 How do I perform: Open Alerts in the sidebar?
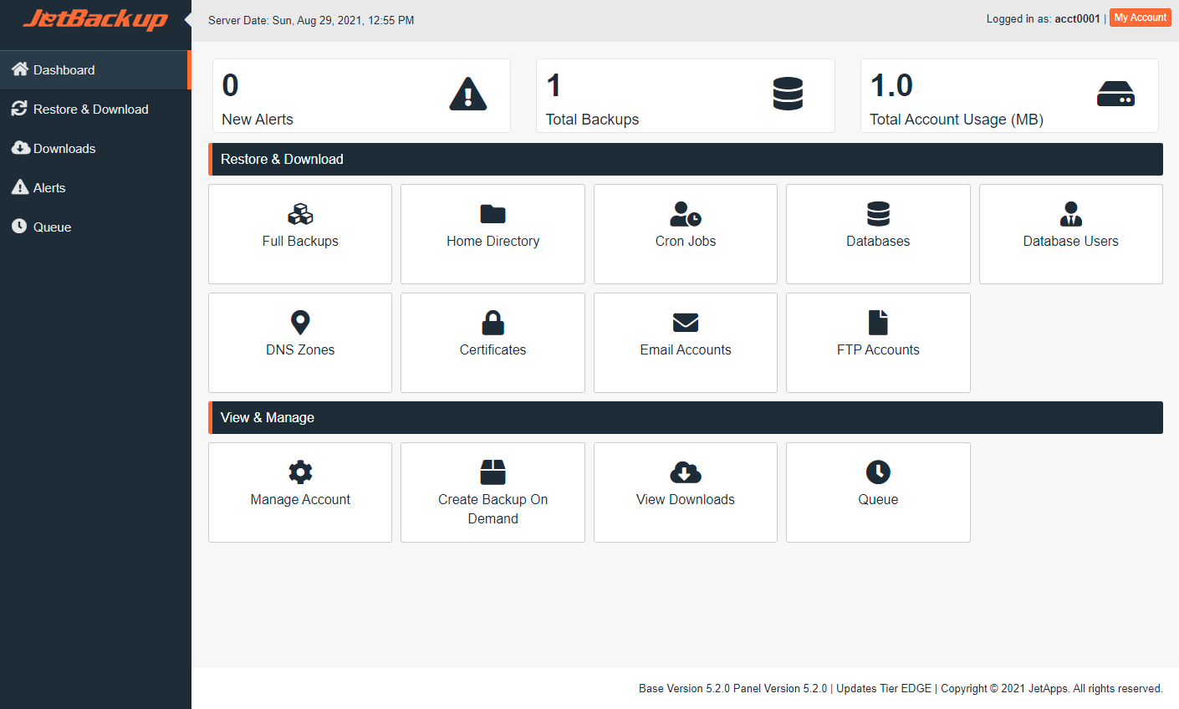(x=95, y=188)
